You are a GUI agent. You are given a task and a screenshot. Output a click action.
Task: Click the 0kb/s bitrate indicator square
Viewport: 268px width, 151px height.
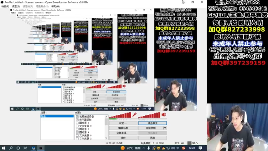coord(189,143)
